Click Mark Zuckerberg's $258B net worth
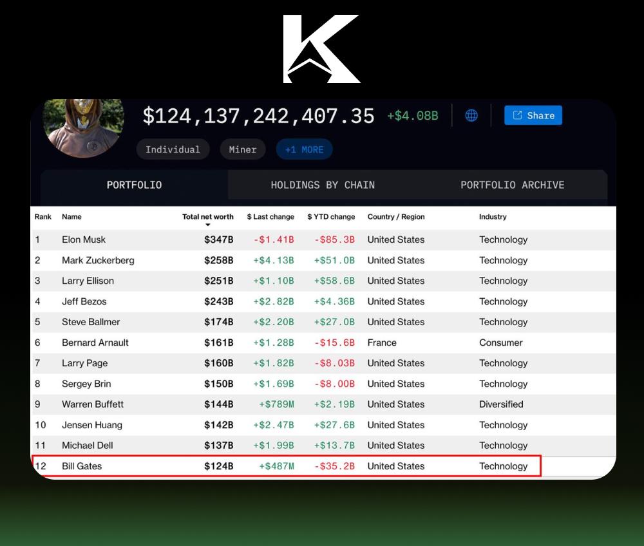This screenshot has height=546, width=644. pos(219,260)
